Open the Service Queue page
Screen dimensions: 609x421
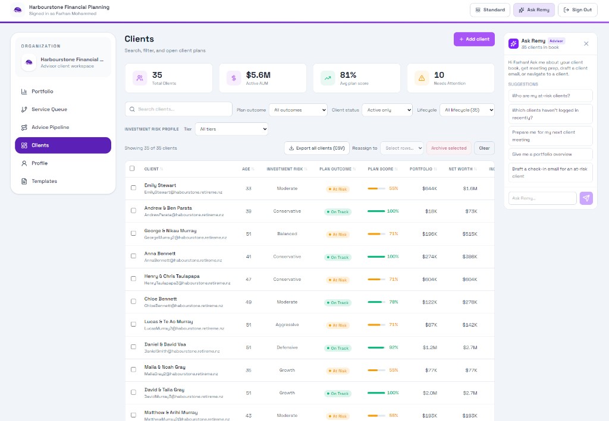click(63, 109)
